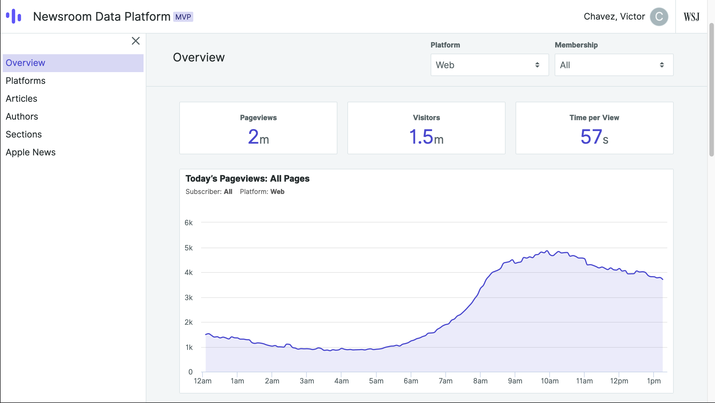Click the MVP badge
Screen dimensions: 715x403
[183, 17]
